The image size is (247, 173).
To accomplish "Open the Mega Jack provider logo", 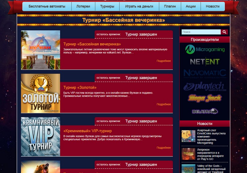I will tap(205, 98).
